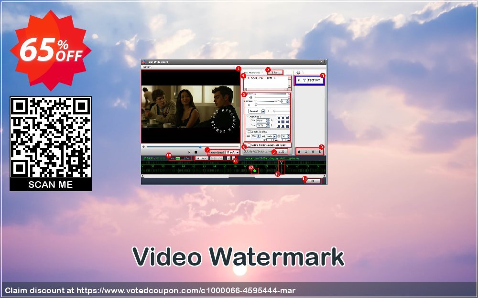Click the text box vertical scrollbar
The height and width of the screenshot is (298, 478).
pyautogui.click(x=289, y=82)
